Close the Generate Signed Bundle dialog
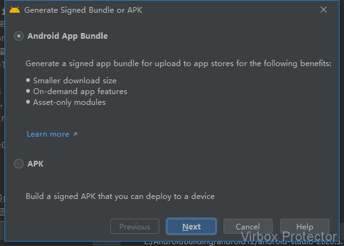The width and height of the screenshot is (344, 246). [324, 10]
